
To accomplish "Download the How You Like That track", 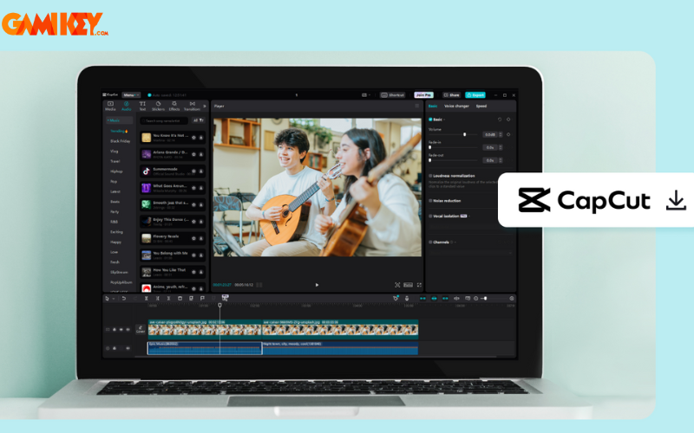I will pos(201,272).
